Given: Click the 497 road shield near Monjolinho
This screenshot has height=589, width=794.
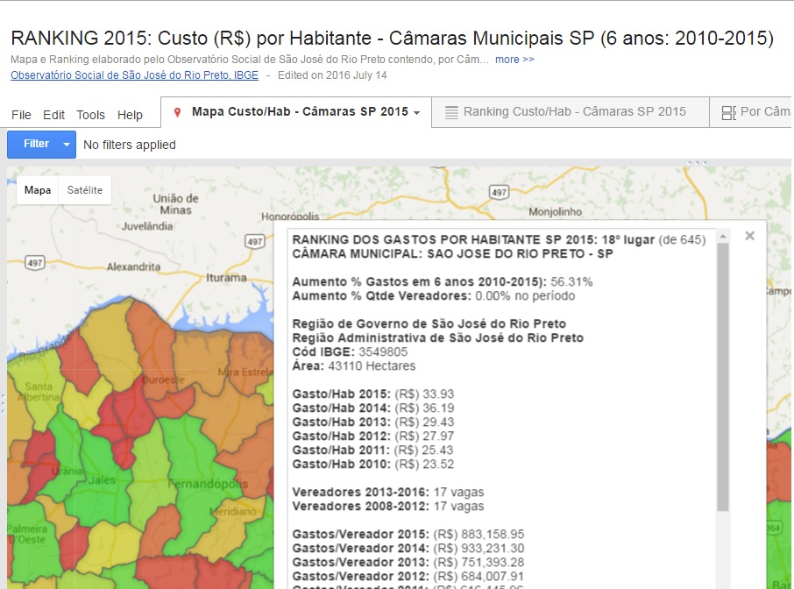Looking at the screenshot, I should click(x=499, y=191).
